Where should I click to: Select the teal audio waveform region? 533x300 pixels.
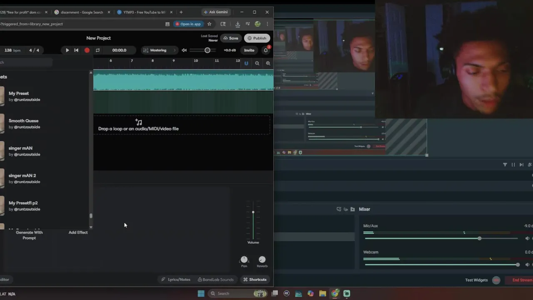tap(183, 81)
